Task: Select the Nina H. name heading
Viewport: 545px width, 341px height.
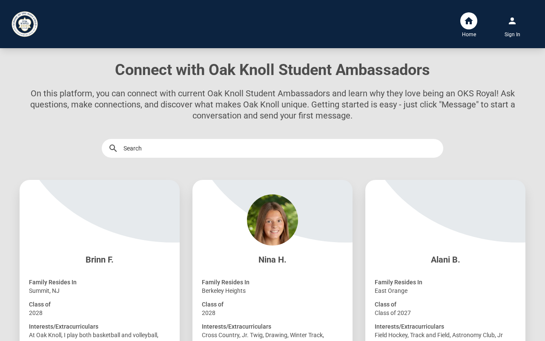Action: point(272,260)
